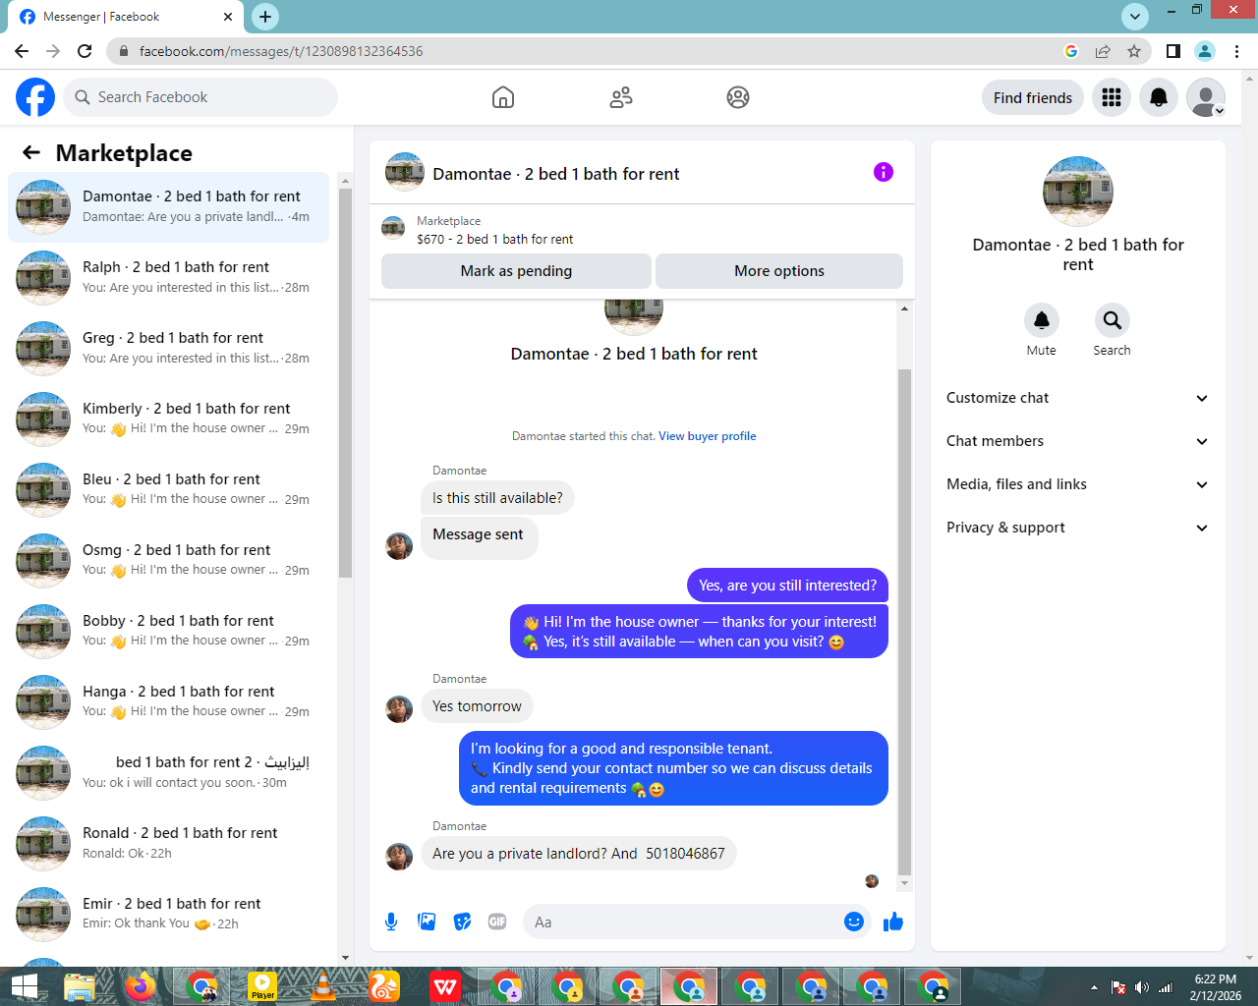Focus the Aa message input box

pos(684,922)
